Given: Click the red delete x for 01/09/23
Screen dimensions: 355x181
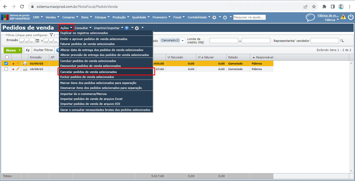Looking at the screenshot, I should [13, 64].
